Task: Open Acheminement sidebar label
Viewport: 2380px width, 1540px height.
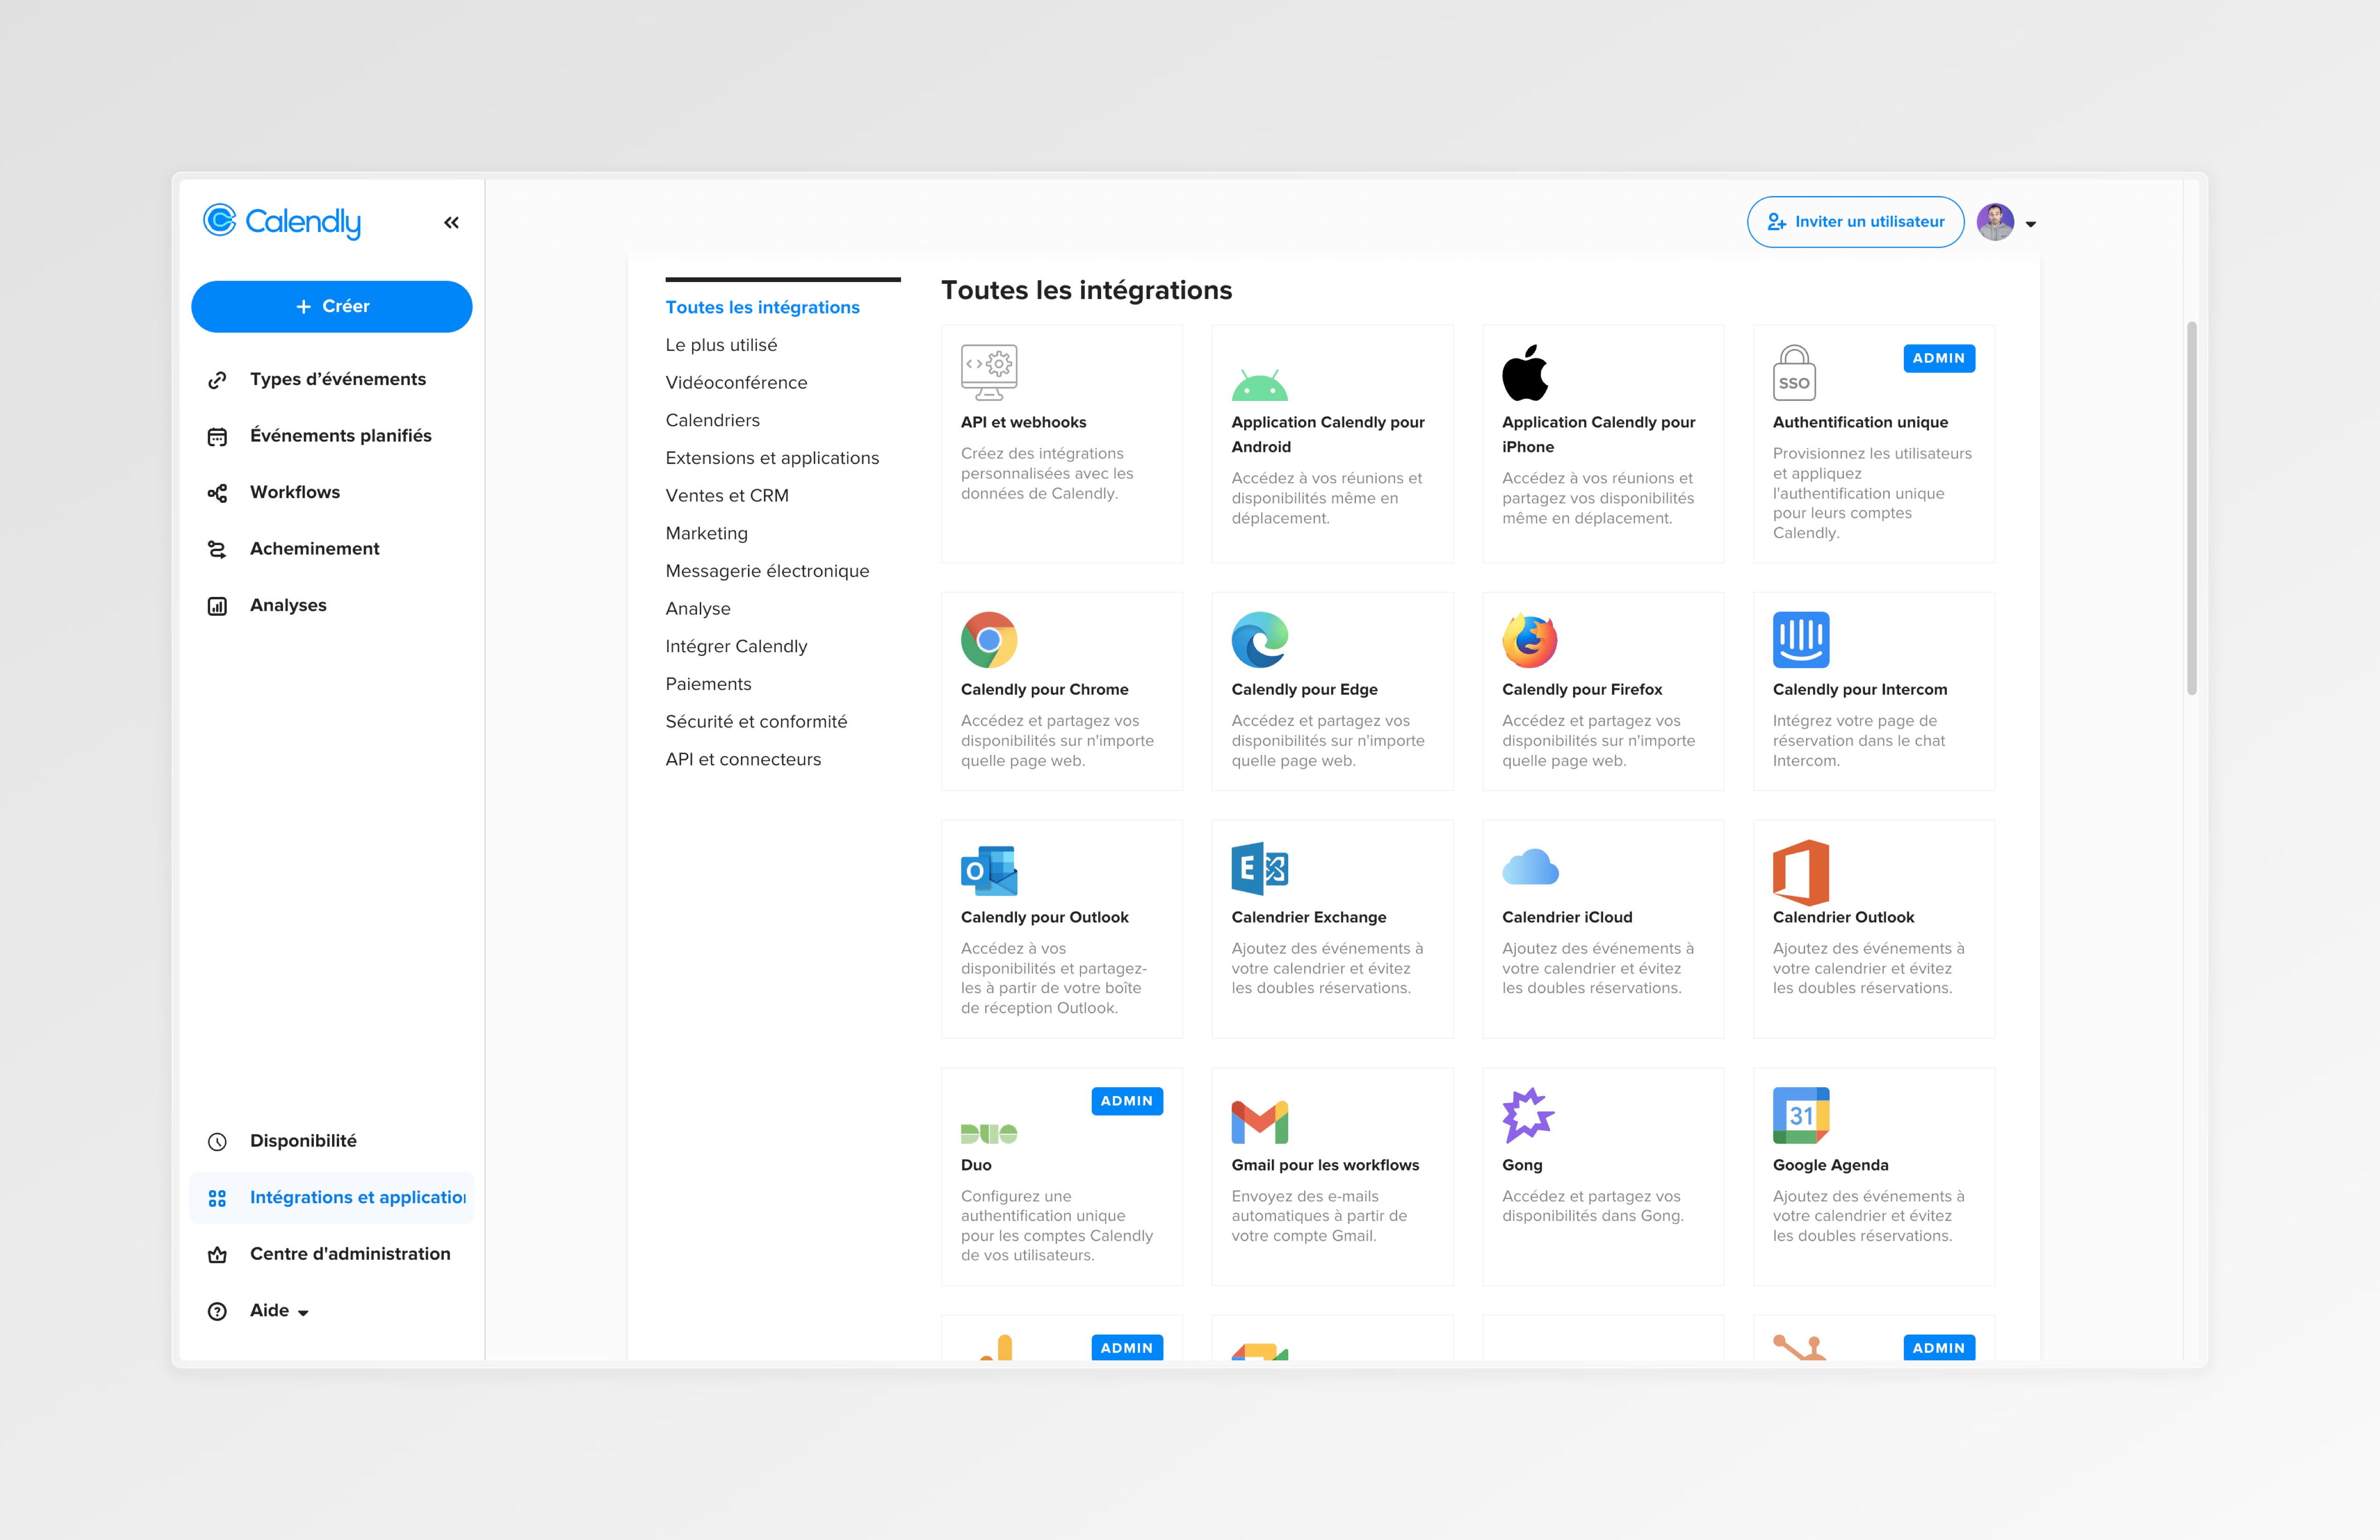Action: click(314, 549)
